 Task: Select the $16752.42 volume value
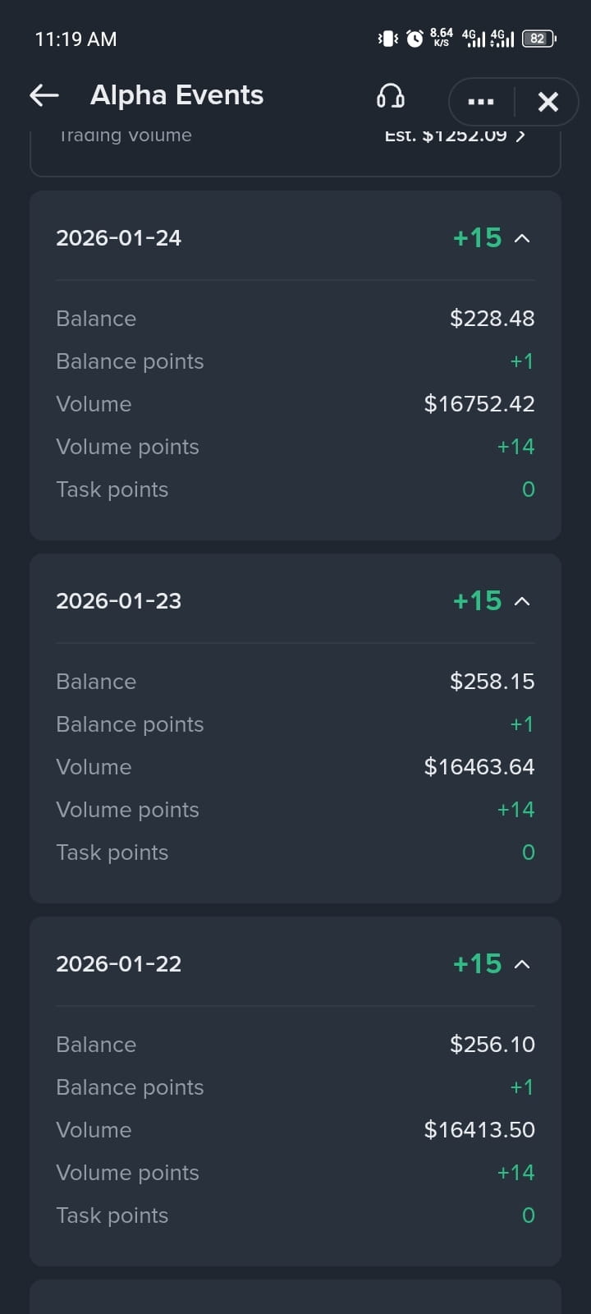tap(479, 404)
